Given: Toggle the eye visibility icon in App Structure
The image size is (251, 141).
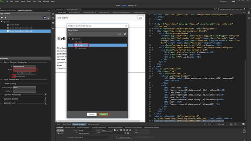Looking at the screenshot, I should 45,17.
